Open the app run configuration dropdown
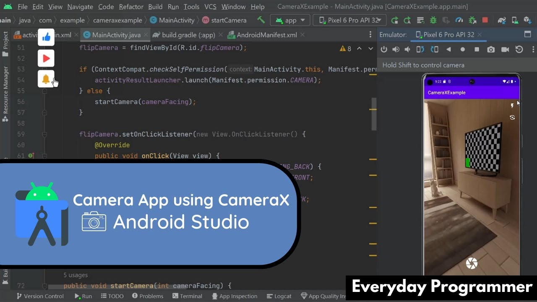 (290, 20)
